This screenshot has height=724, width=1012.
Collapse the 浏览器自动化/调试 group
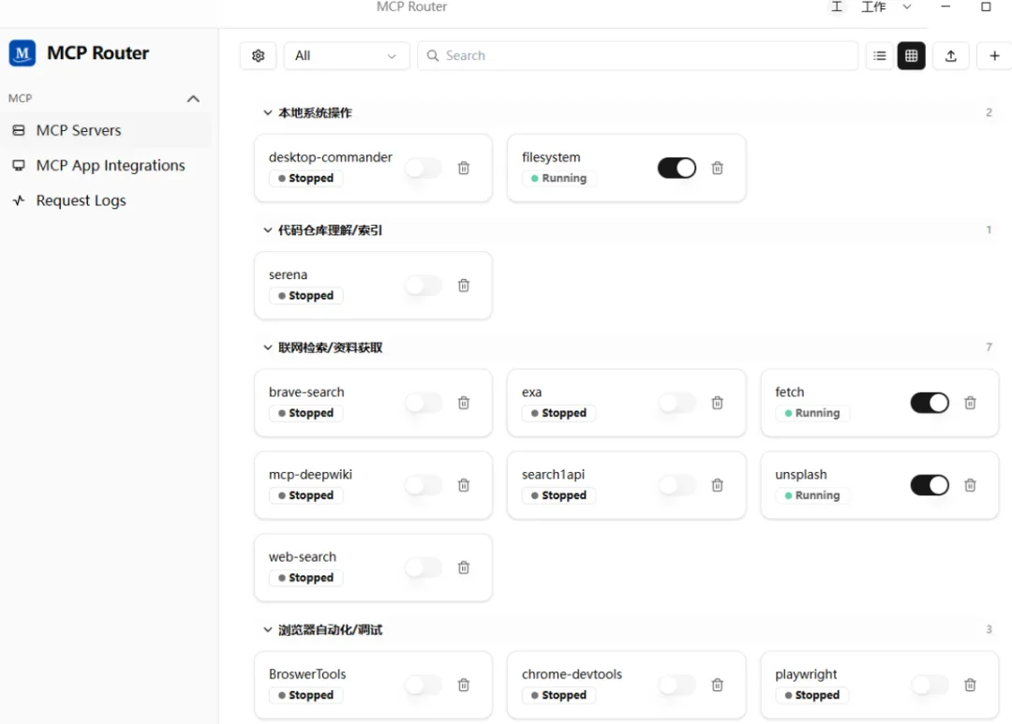[x=267, y=629]
